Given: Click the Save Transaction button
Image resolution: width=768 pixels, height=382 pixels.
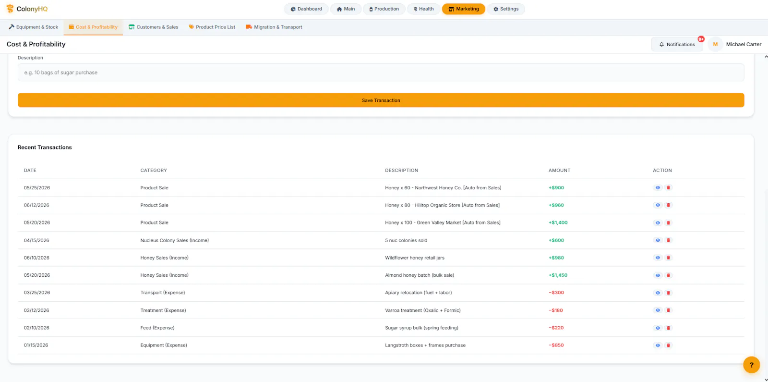Looking at the screenshot, I should [381, 100].
